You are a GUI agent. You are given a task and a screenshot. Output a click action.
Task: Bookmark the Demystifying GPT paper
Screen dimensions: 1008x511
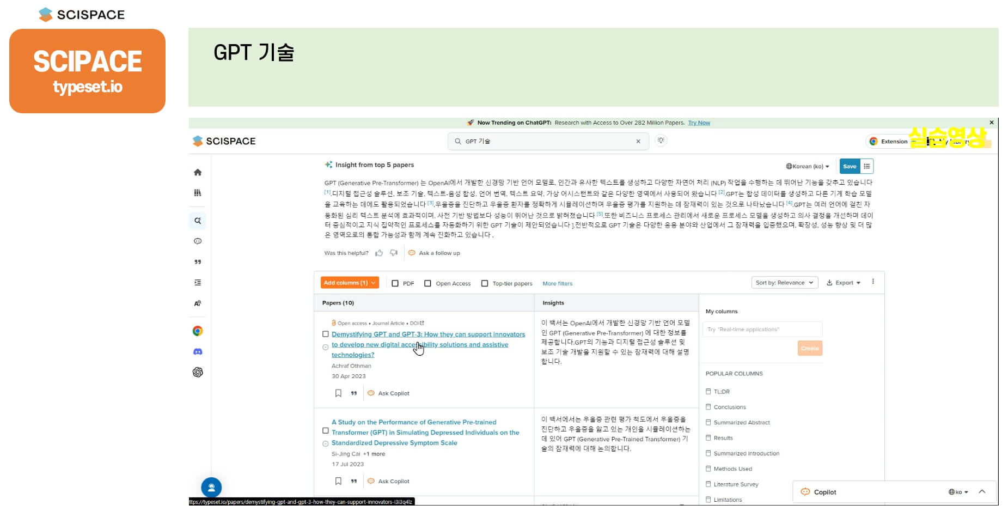pos(338,393)
